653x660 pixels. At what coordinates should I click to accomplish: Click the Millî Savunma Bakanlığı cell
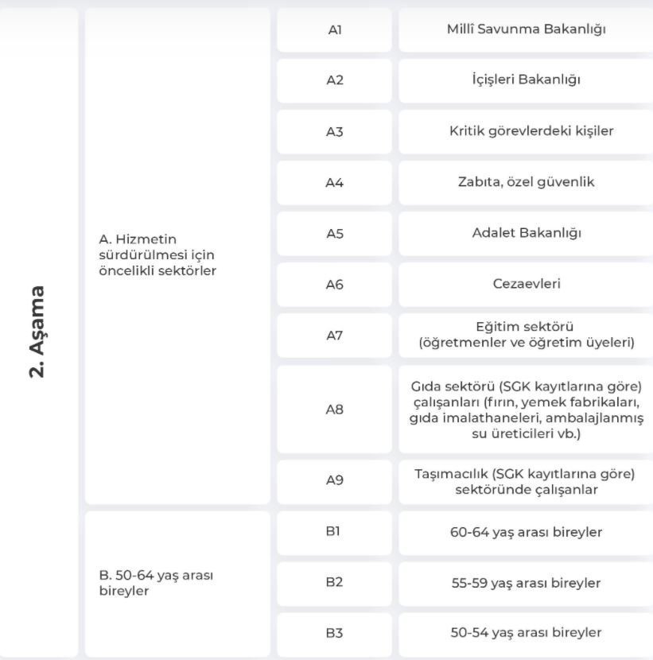click(526, 30)
